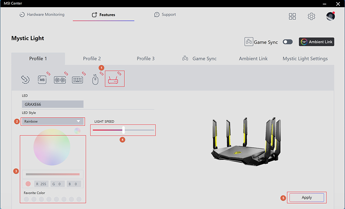Open settings via the gear icon
This screenshot has width=345, height=209.
[311, 16]
